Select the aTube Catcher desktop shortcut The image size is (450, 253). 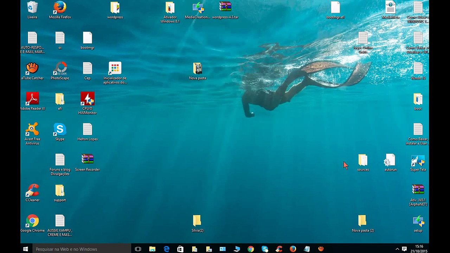click(32, 71)
